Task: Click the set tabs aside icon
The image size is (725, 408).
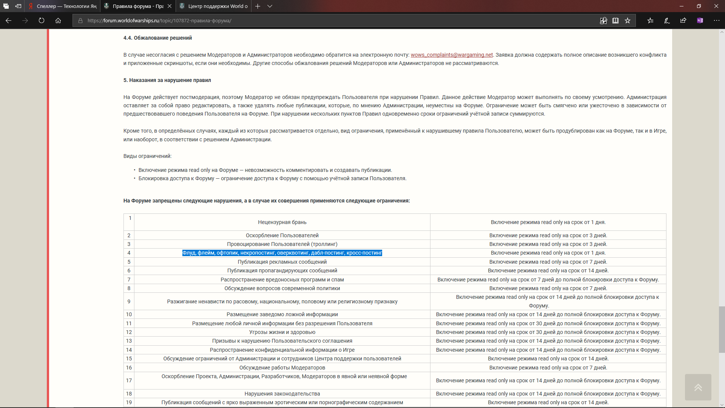Action: point(18,6)
